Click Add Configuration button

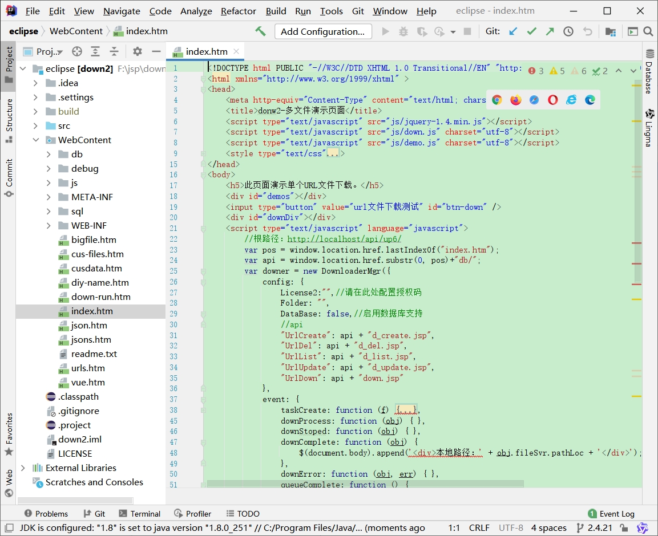point(322,31)
